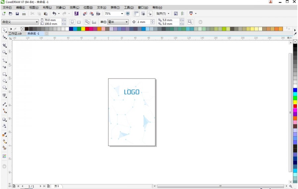Select the Transparency tool
The image size is (298, 189).
[x=4, y=126]
